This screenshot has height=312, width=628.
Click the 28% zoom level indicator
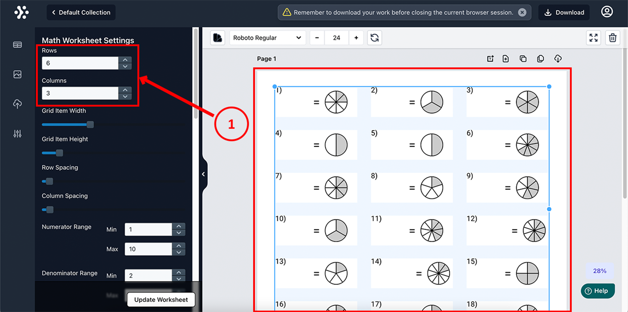pos(599,271)
